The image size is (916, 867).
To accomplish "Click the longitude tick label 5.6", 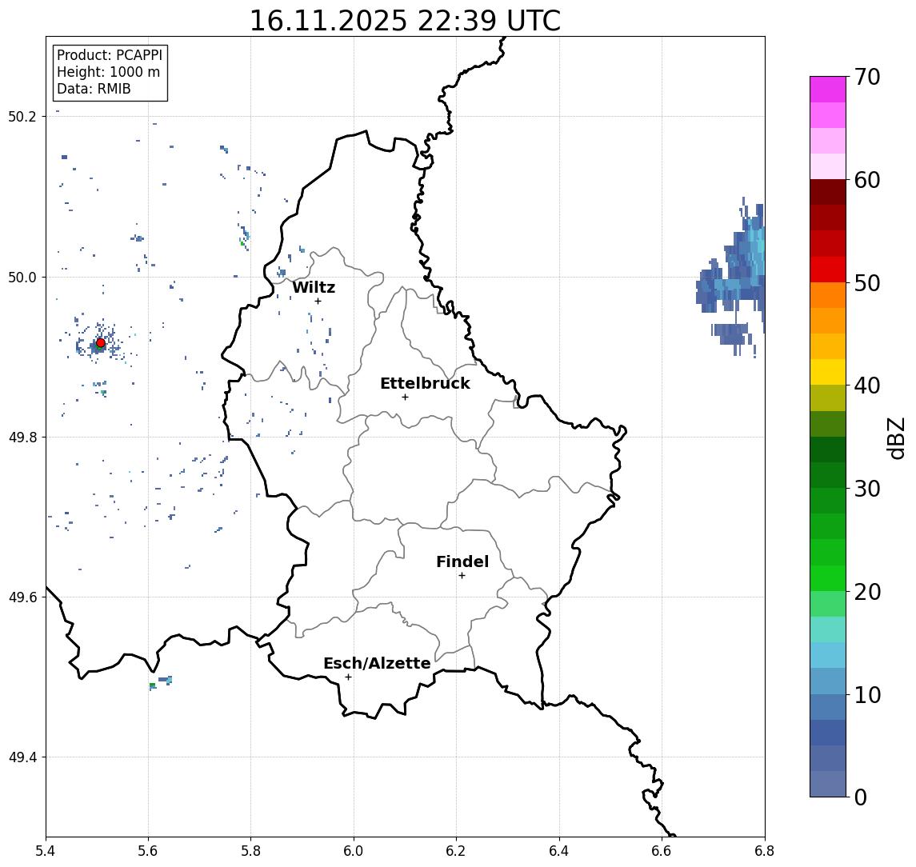I will (x=148, y=851).
